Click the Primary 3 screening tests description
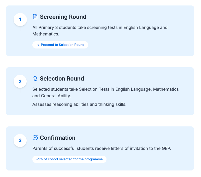 [x=100, y=31]
